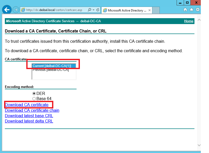The width and height of the screenshot is (209, 153).
Task: Select Current [deibal-DC-CA(1)] certificate
Action: pos(52,66)
